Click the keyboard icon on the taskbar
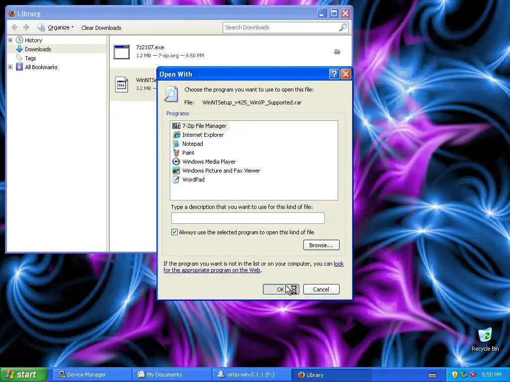The height and width of the screenshot is (382, 510). coord(432,375)
